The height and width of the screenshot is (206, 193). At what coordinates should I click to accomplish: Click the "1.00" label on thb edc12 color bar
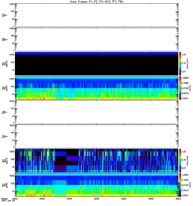click(183, 55)
